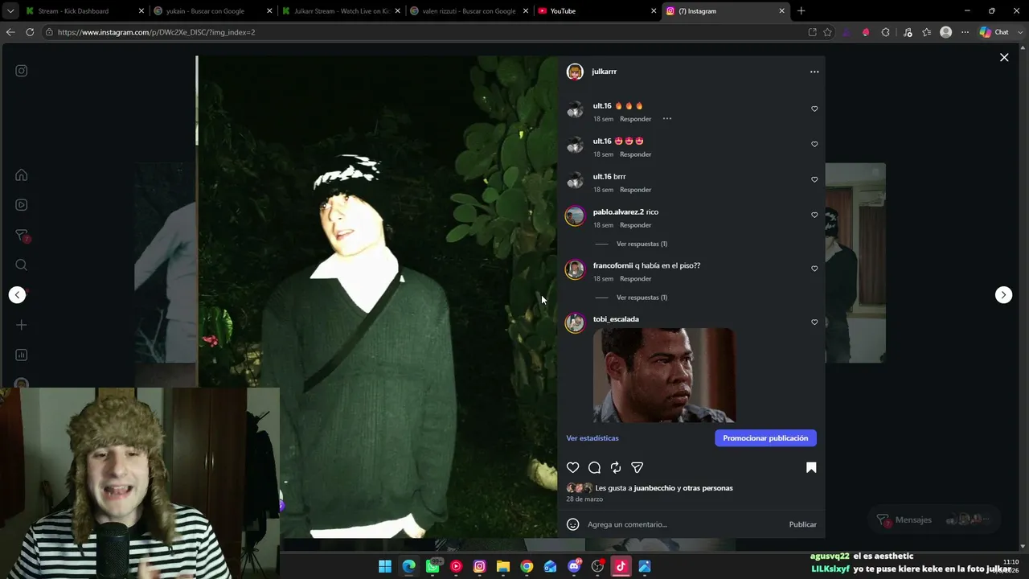Open the tab actions dropdown menu

click(x=10, y=11)
